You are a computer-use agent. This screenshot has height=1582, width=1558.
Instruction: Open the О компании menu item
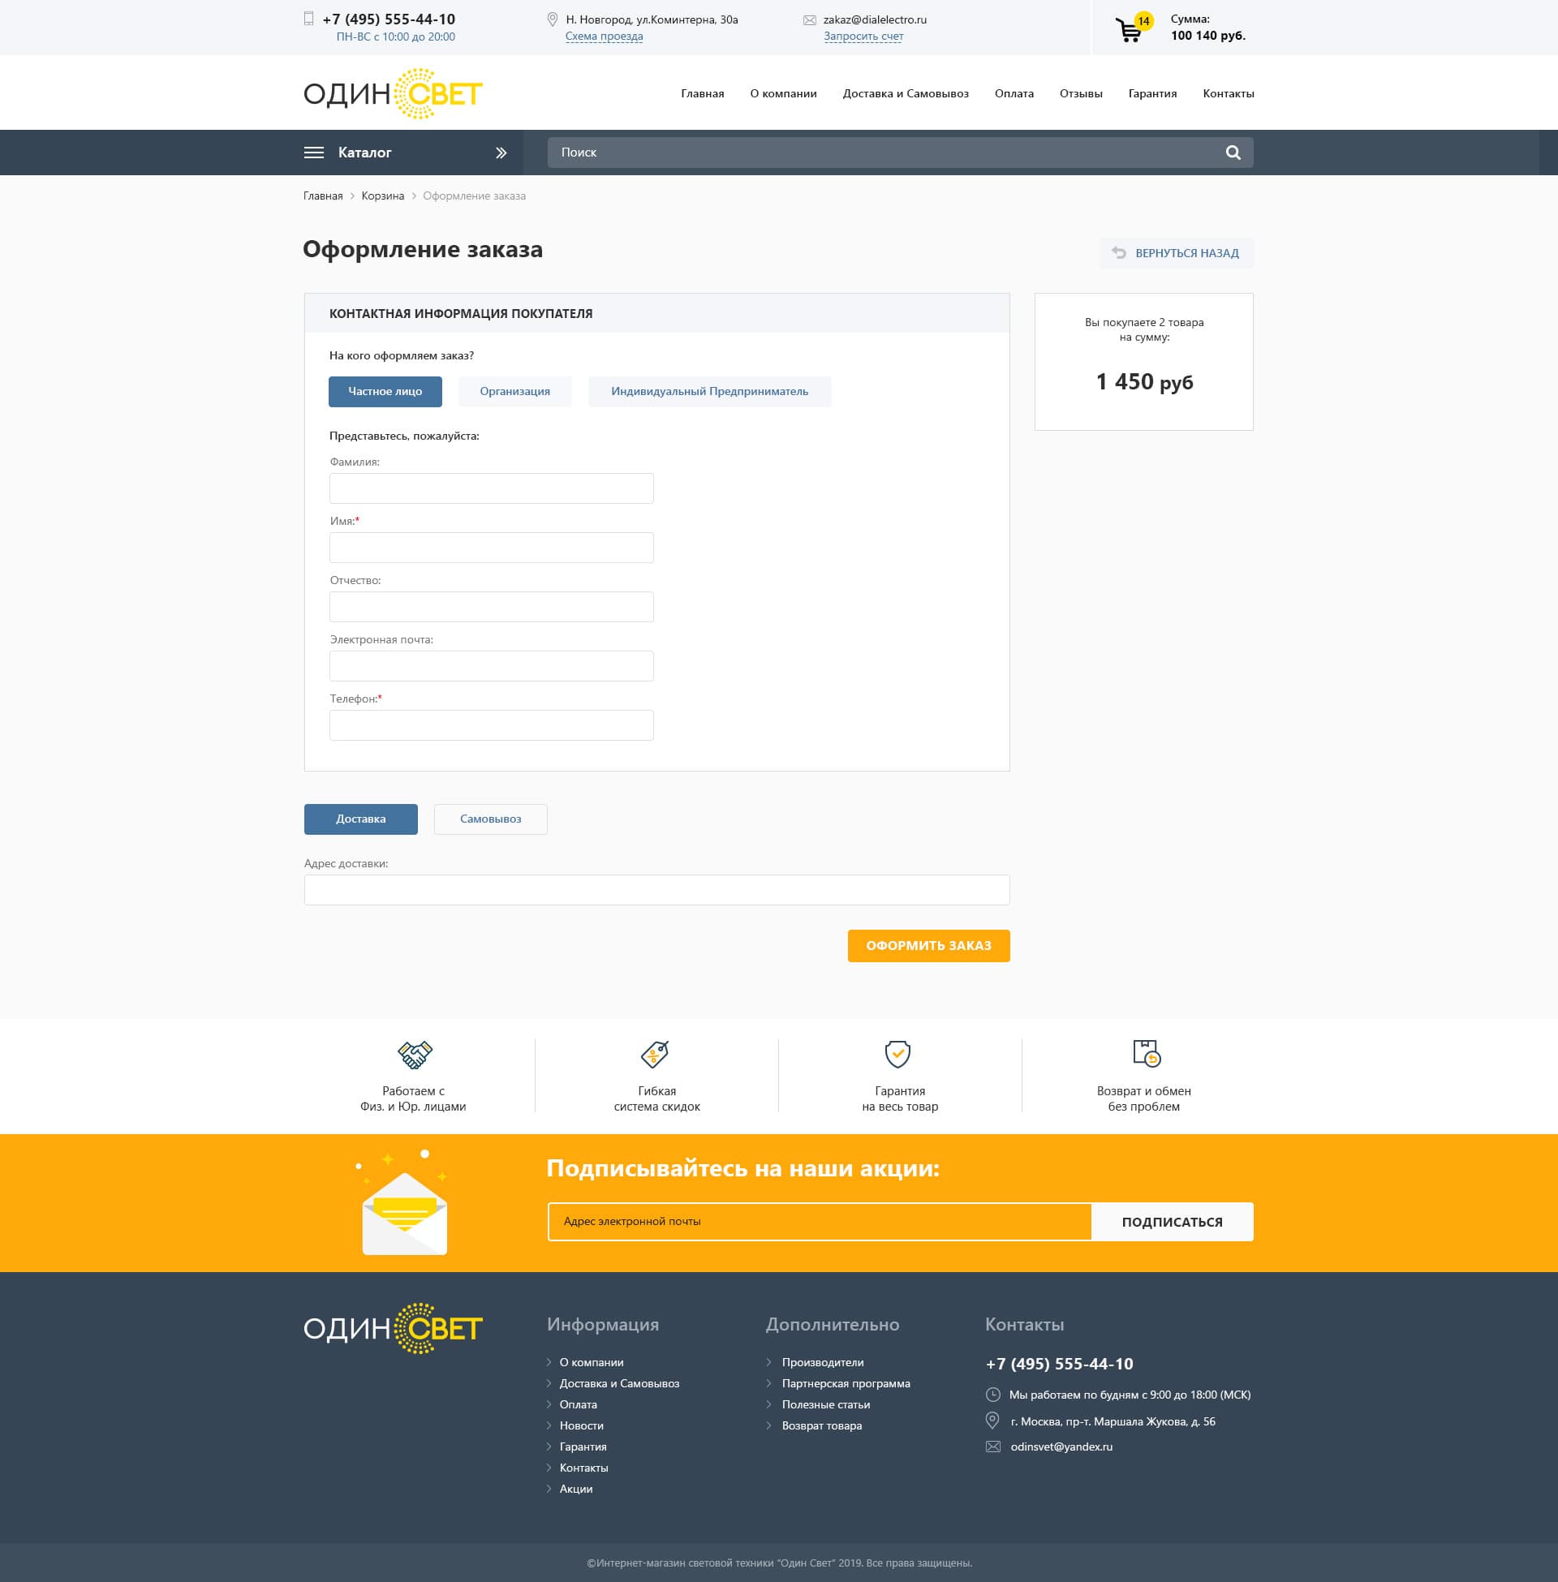pyautogui.click(x=783, y=93)
